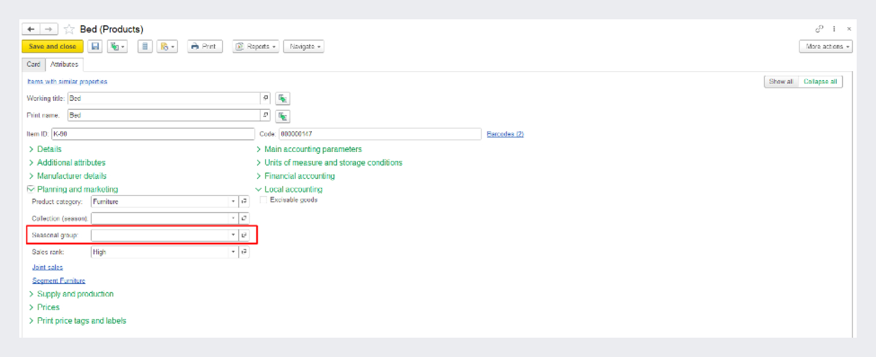Screen dimensions: 876x357
Task: Click into the Item ID field
Action: [153, 134]
